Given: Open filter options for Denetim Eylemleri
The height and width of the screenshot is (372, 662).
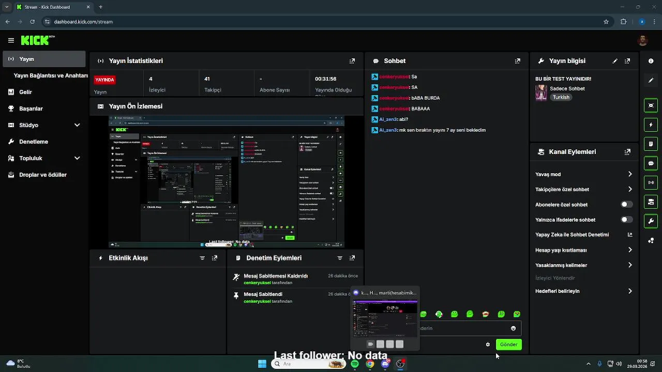Looking at the screenshot, I should click(340, 258).
